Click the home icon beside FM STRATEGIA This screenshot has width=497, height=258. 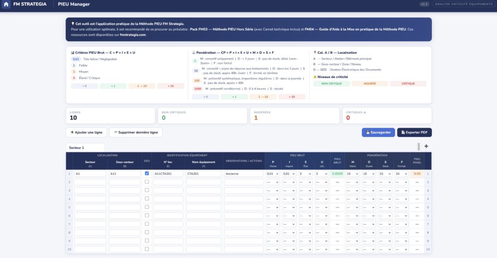tap(7, 4)
